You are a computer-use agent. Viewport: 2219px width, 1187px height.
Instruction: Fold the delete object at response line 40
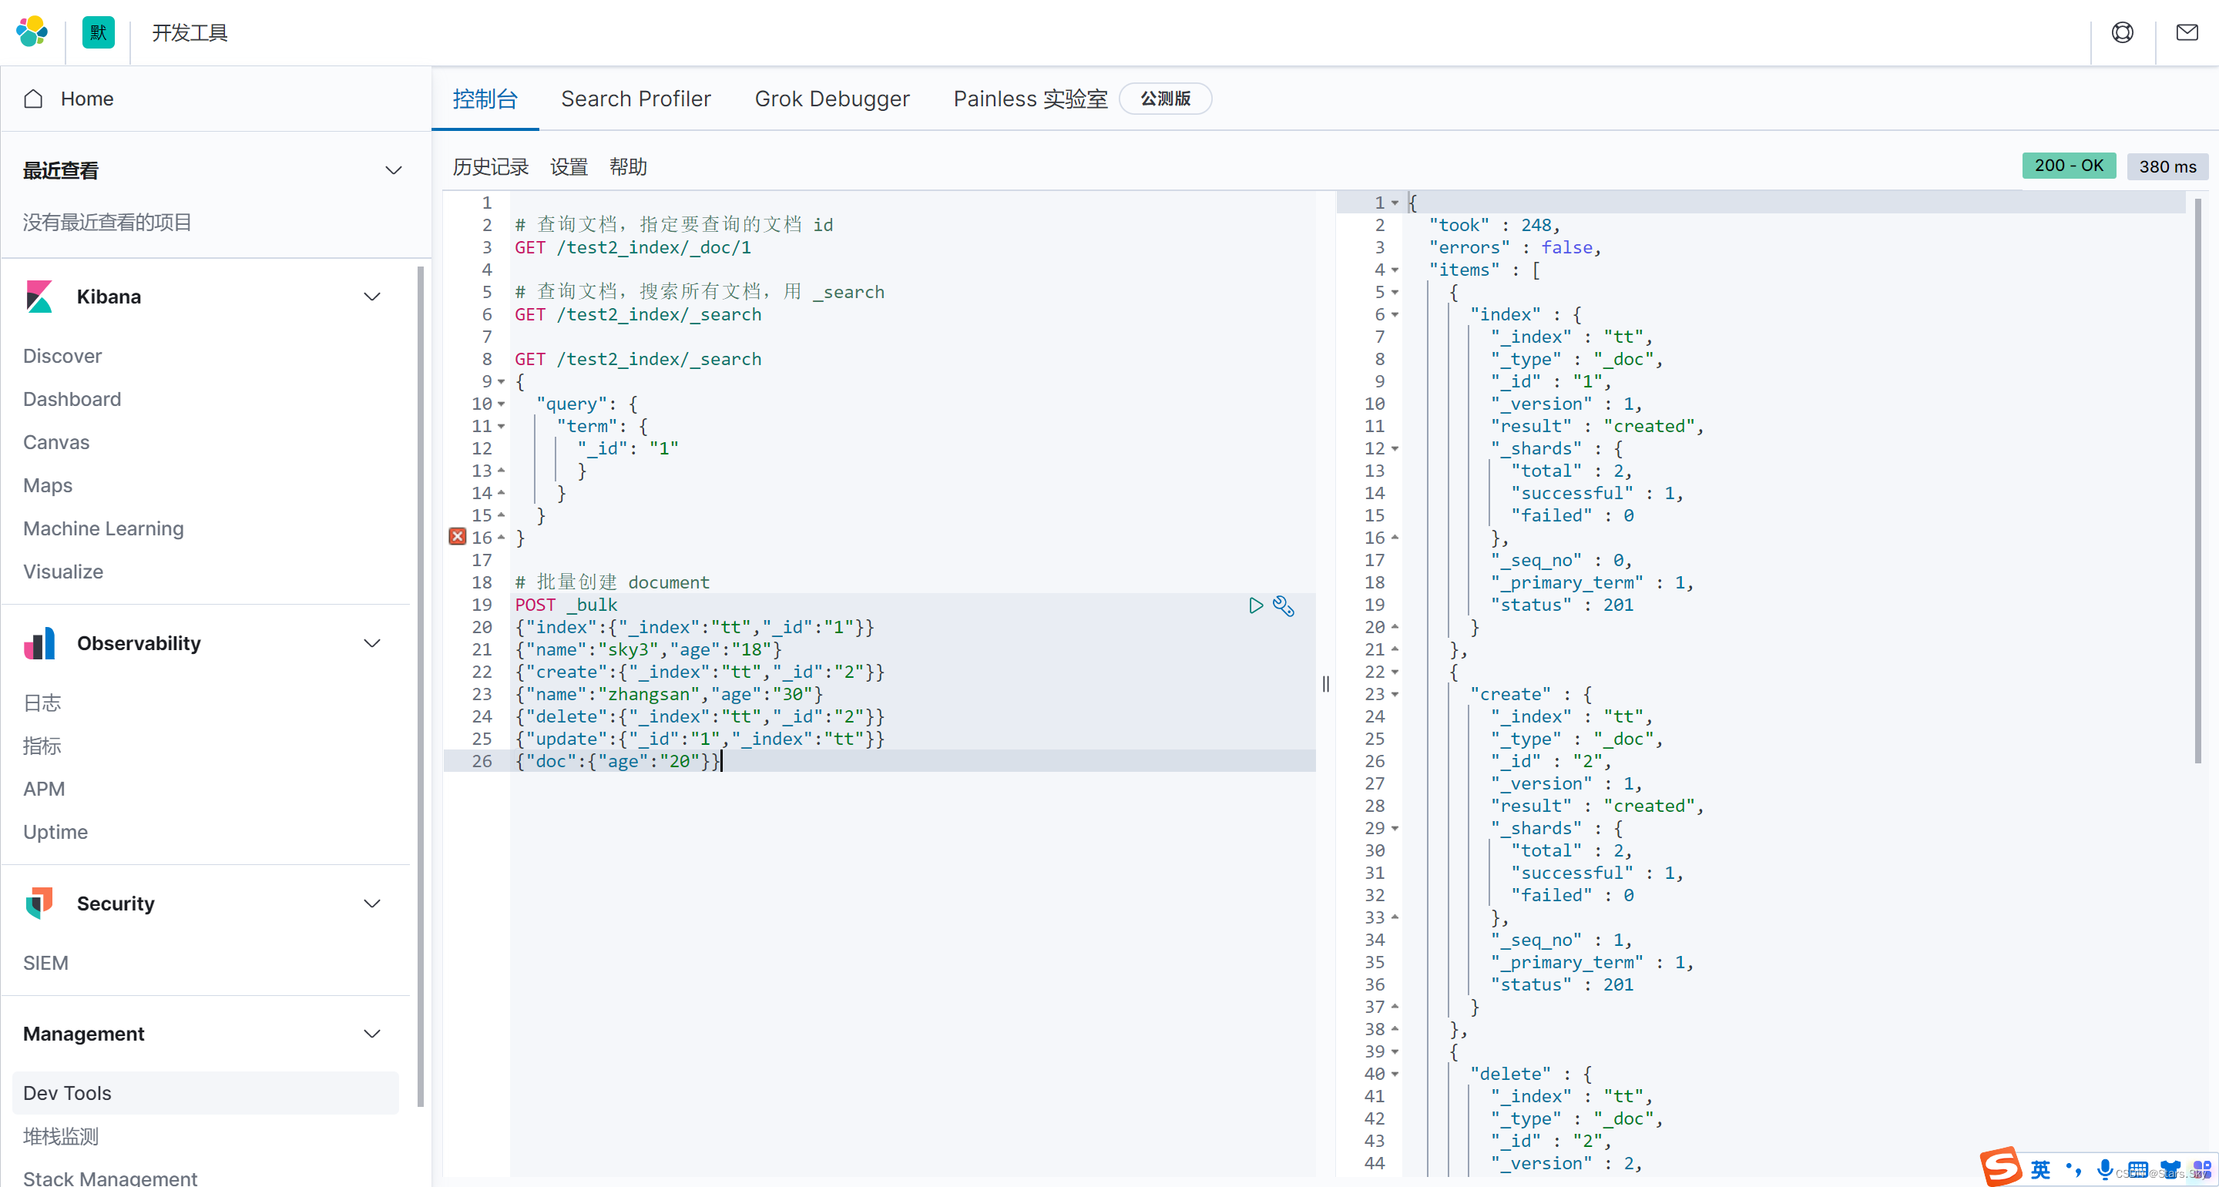[1395, 1075]
